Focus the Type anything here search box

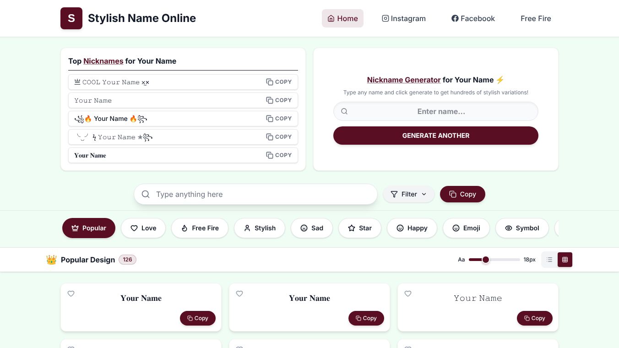pyautogui.click(x=255, y=194)
